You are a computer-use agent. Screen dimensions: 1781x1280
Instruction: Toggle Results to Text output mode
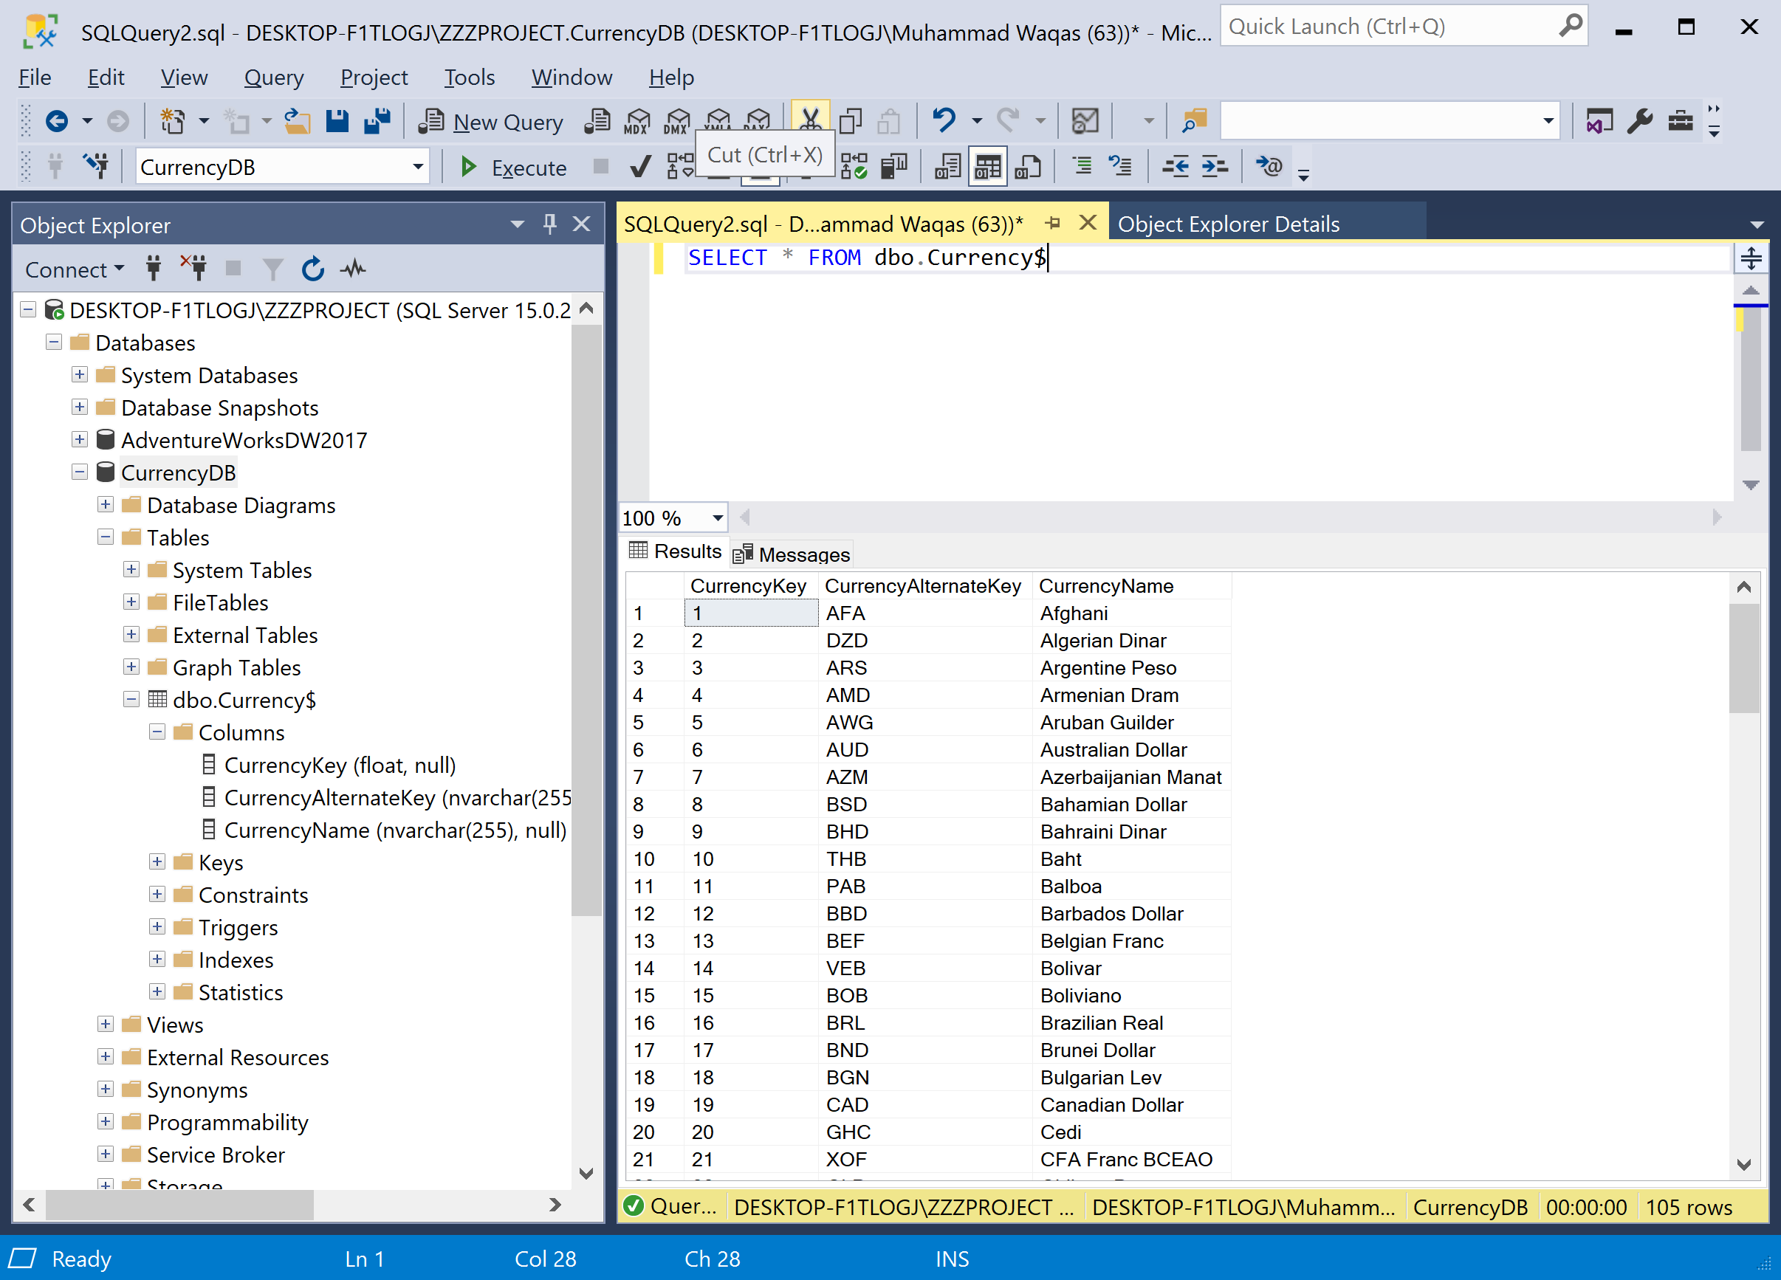[947, 167]
